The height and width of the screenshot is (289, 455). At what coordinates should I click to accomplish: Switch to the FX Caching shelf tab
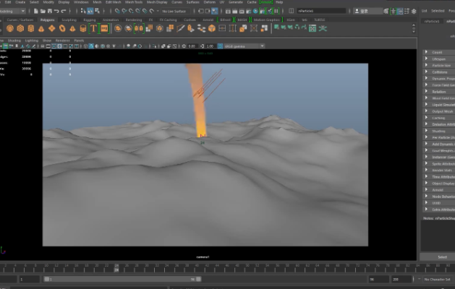(x=168, y=20)
